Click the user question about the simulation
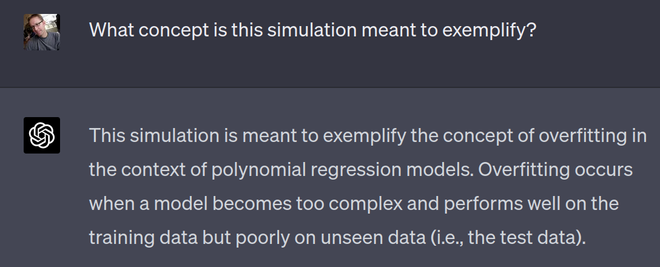The height and width of the screenshot is (267, 660). [312, 30]
